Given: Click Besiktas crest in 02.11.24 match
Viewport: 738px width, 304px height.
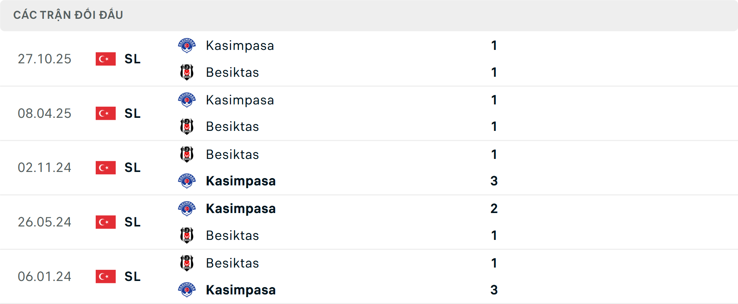Looking at the screenshot, I should tap(187, 154).
